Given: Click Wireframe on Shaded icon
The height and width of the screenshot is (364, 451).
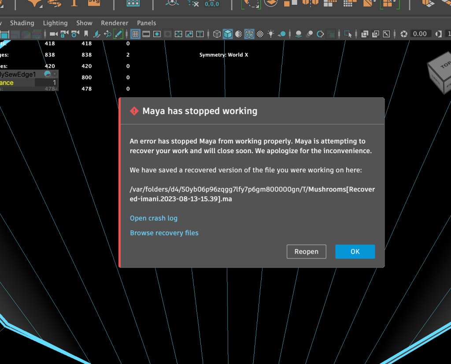Looking at the screenshot, I should pos(249,34).
